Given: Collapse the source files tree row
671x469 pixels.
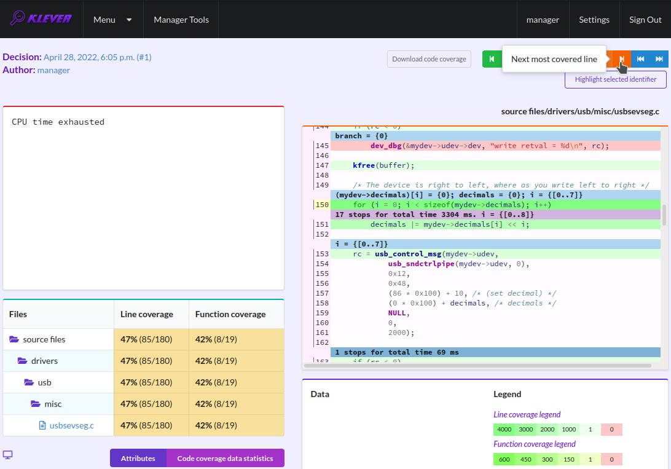Looking at the screenshot, I should coord(58,339).
